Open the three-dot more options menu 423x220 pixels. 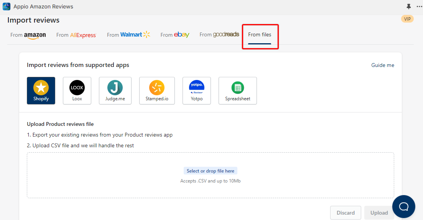419,7
